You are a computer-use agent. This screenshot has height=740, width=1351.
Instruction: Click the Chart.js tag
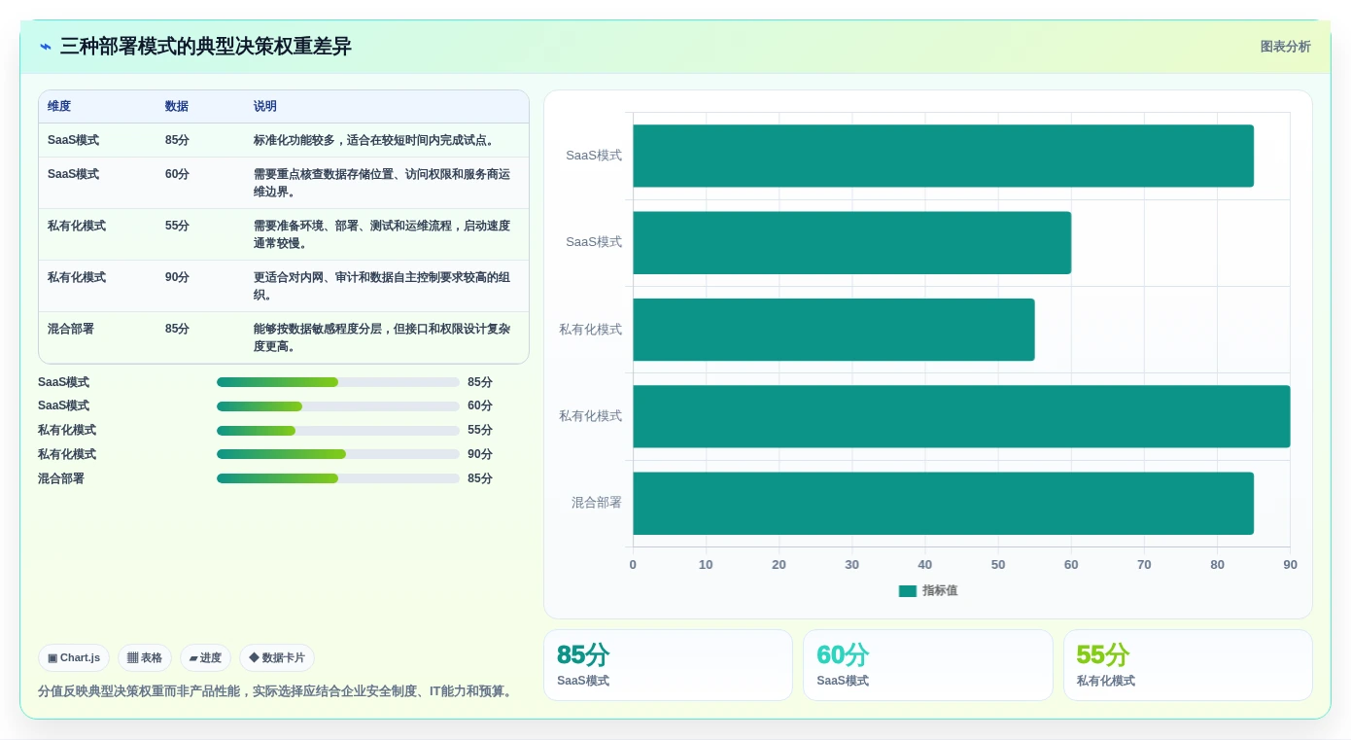tap(74, 658)
